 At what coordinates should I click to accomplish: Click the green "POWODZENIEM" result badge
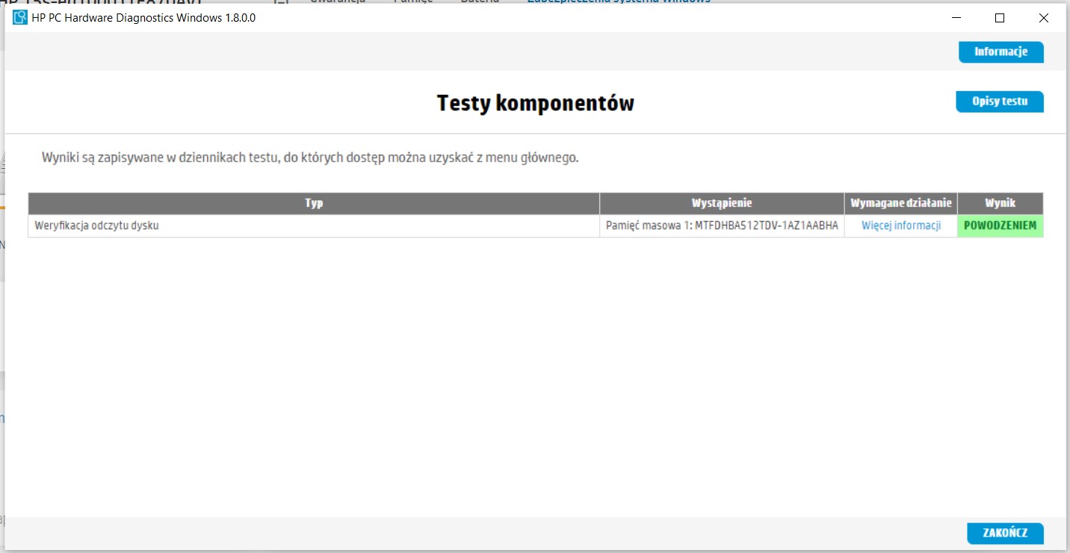[1001, 224]
